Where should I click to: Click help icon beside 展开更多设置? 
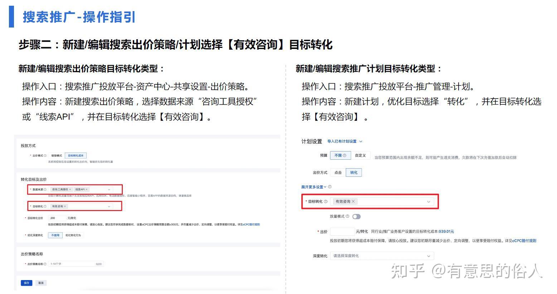tap(330, 187)
